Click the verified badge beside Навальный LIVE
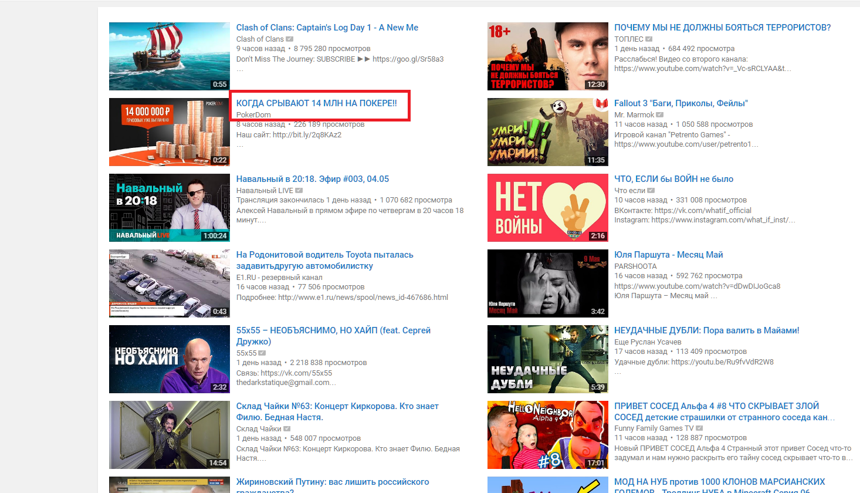This screenshot has height=493, width=860. [x=299, y=191]
